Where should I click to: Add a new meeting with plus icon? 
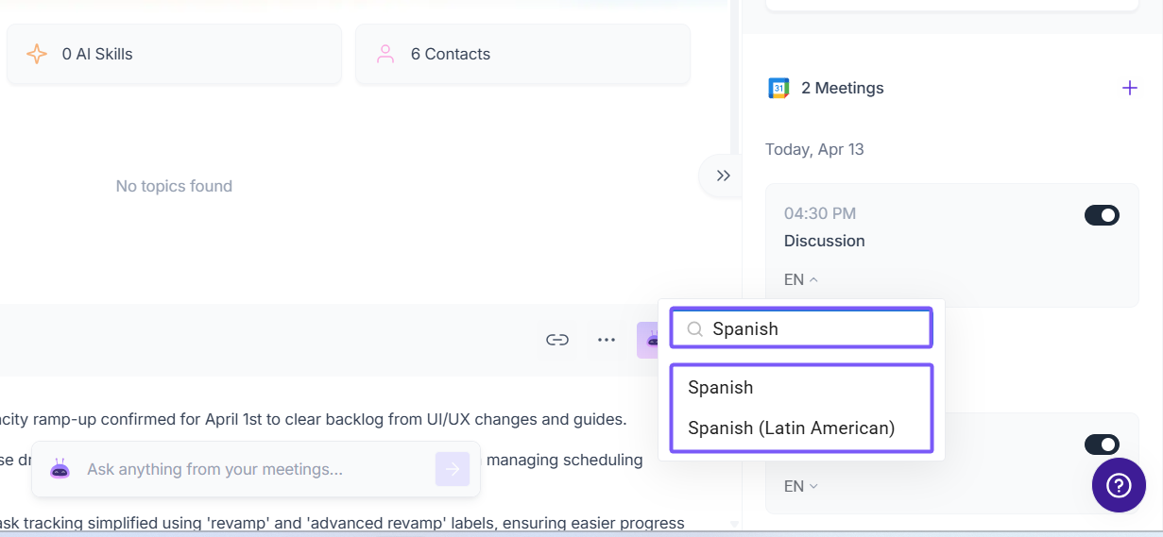pos(1129,88)
